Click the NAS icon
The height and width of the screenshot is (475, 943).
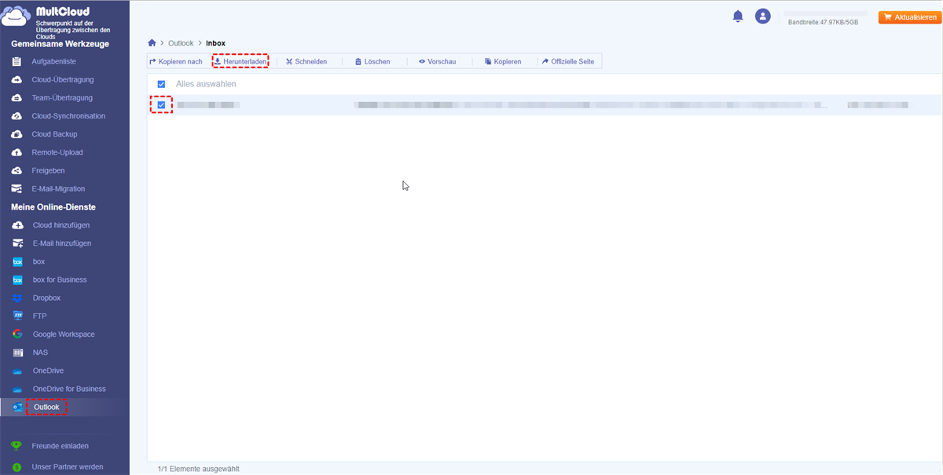pos(17,353)
